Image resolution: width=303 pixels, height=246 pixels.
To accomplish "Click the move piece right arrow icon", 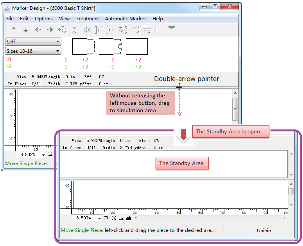I will [50, 30].
